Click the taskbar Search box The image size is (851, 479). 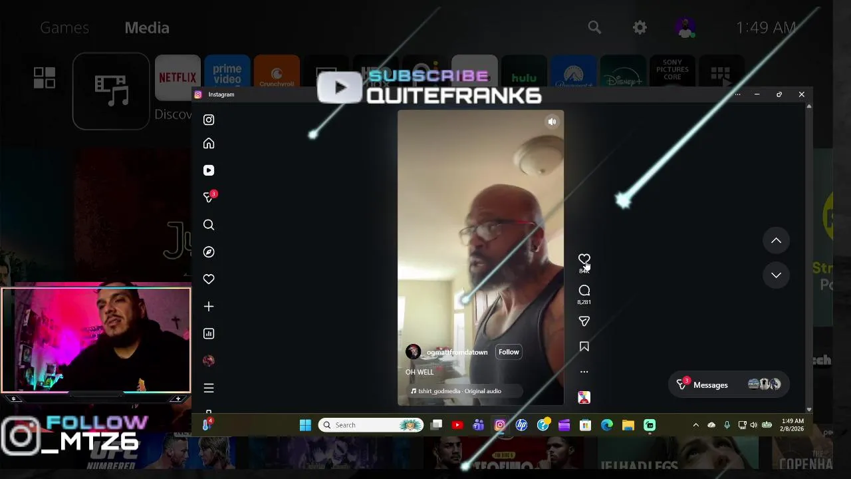click(x=371, y=425)
